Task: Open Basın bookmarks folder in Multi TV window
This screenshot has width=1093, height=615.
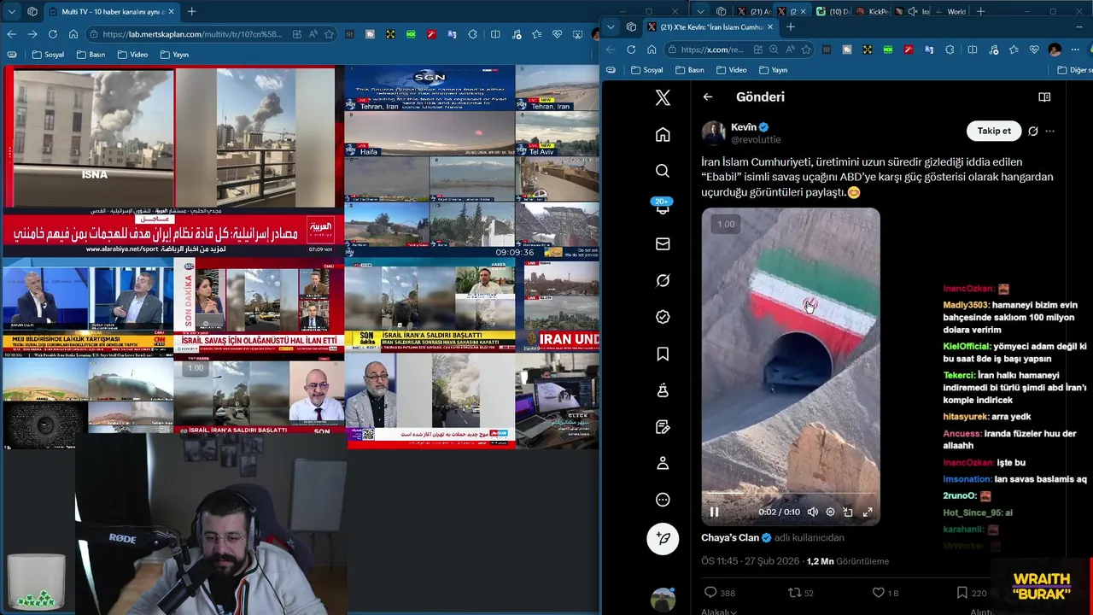Action: coord(91,55)
